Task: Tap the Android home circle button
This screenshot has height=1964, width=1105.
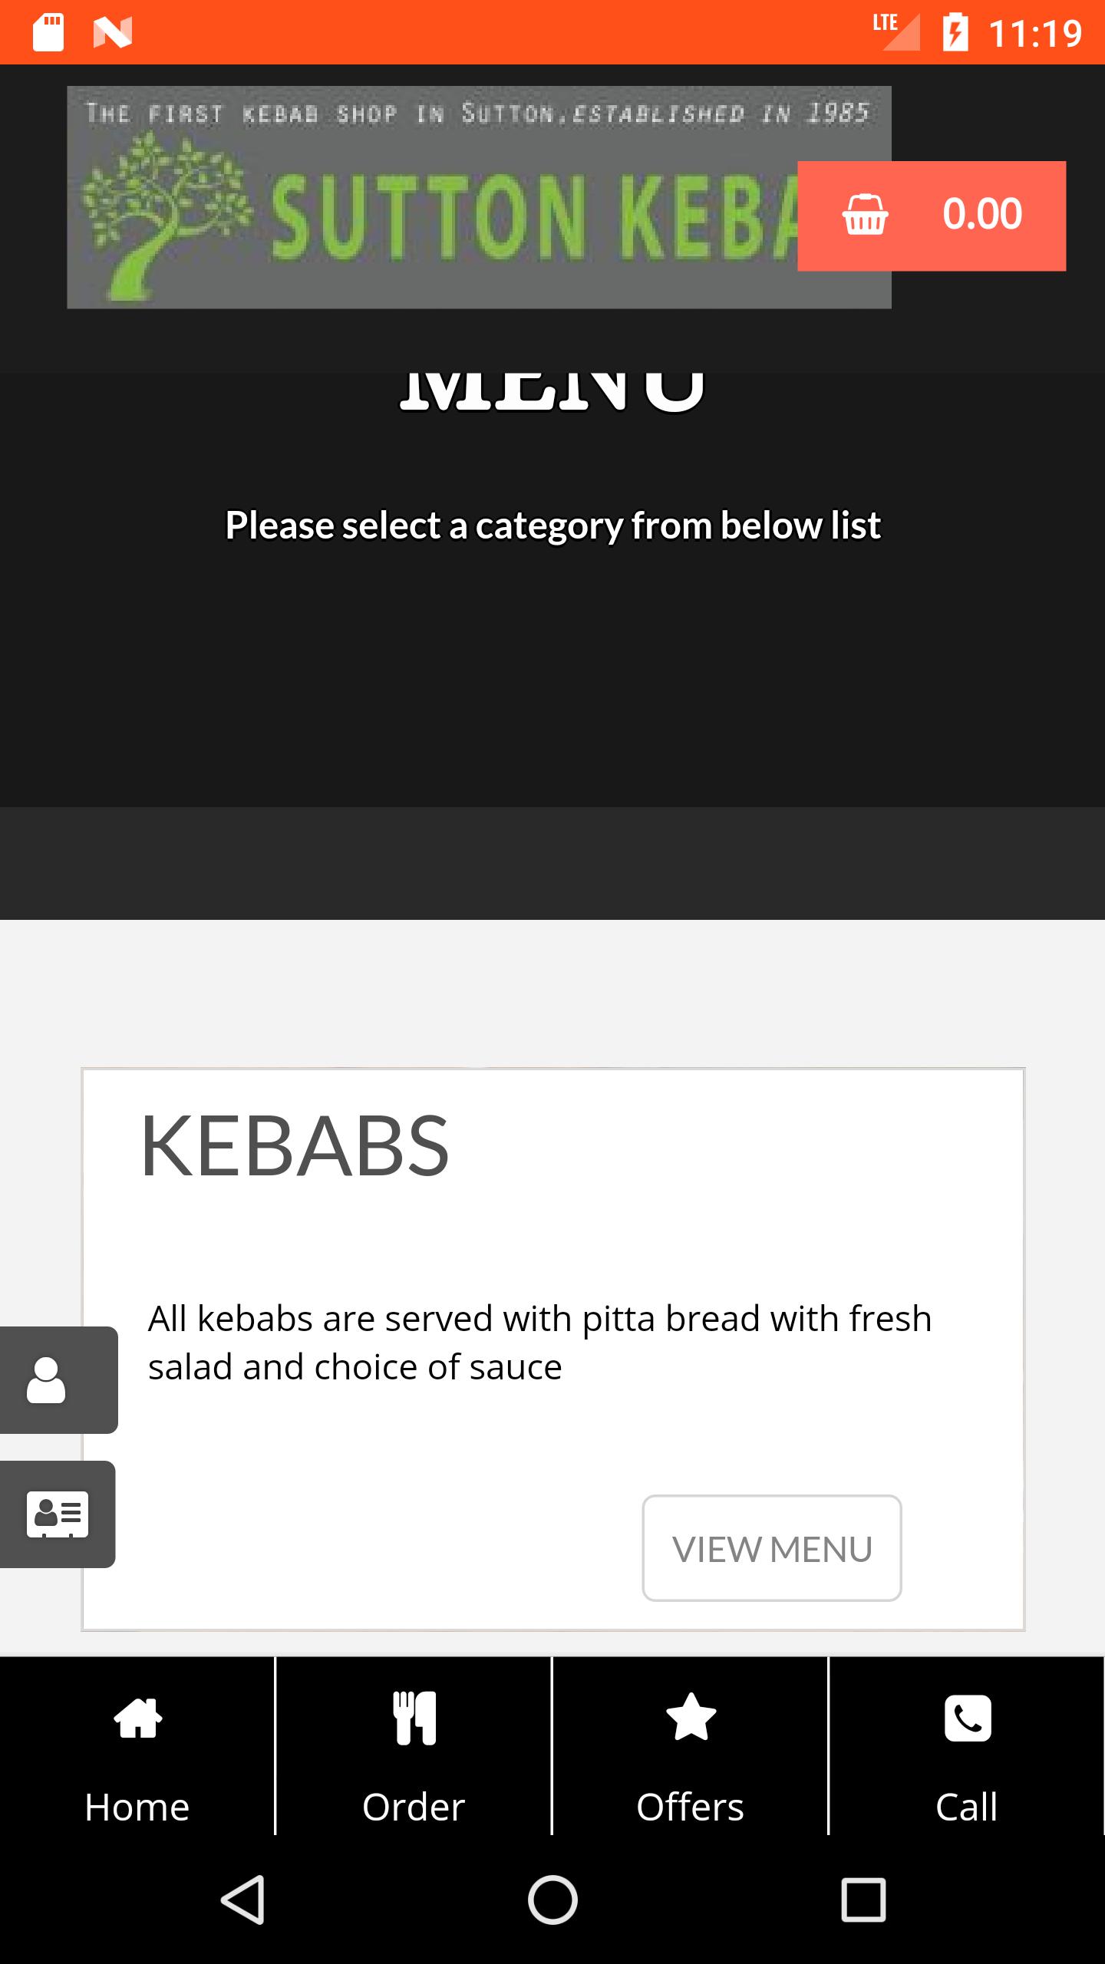Action: 552,1900
